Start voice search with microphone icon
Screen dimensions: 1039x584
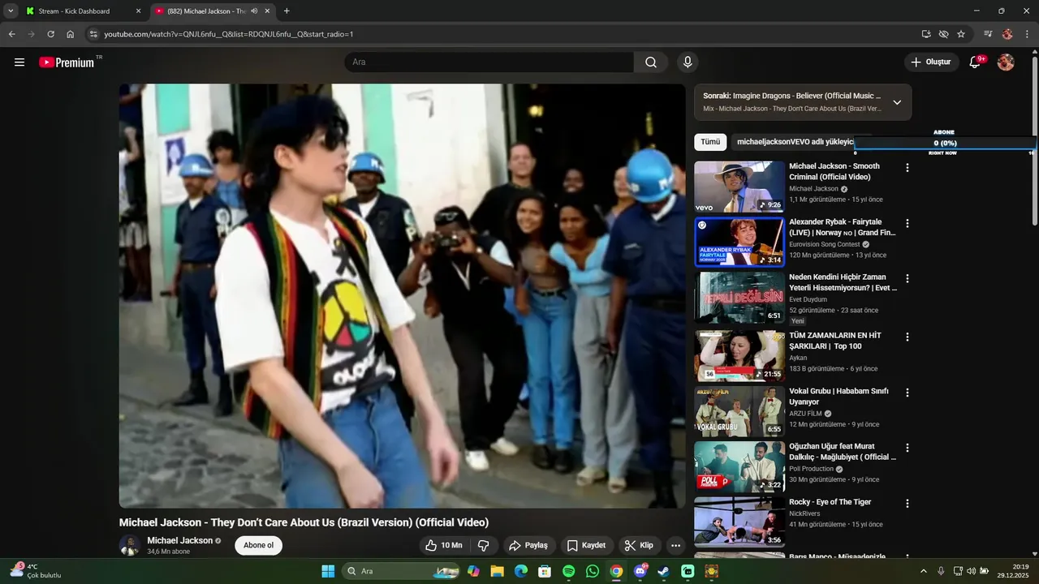click(688, 62)
